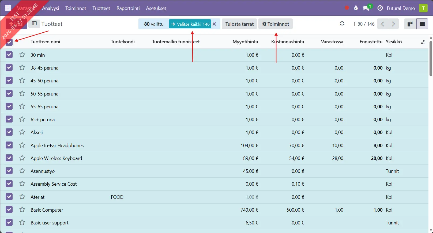Open the chat messages icon
The width and height of the screenshot is (433, 233).
(x=366, y=8)
